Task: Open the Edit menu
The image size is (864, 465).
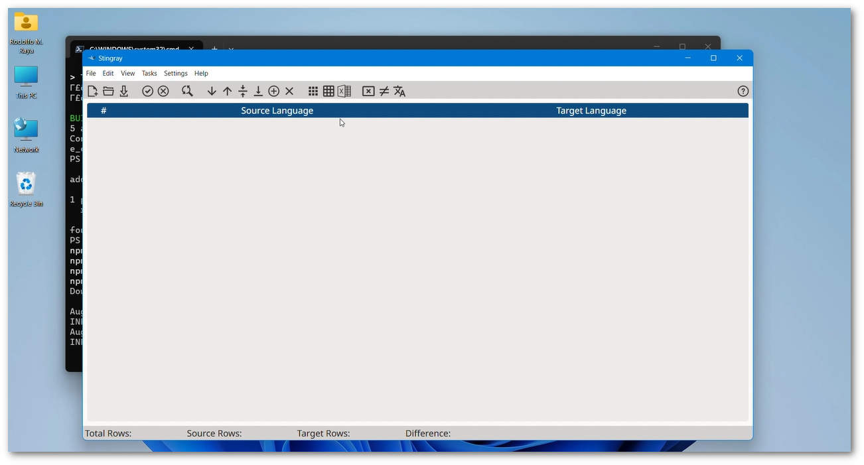Action: pos(108,74)
